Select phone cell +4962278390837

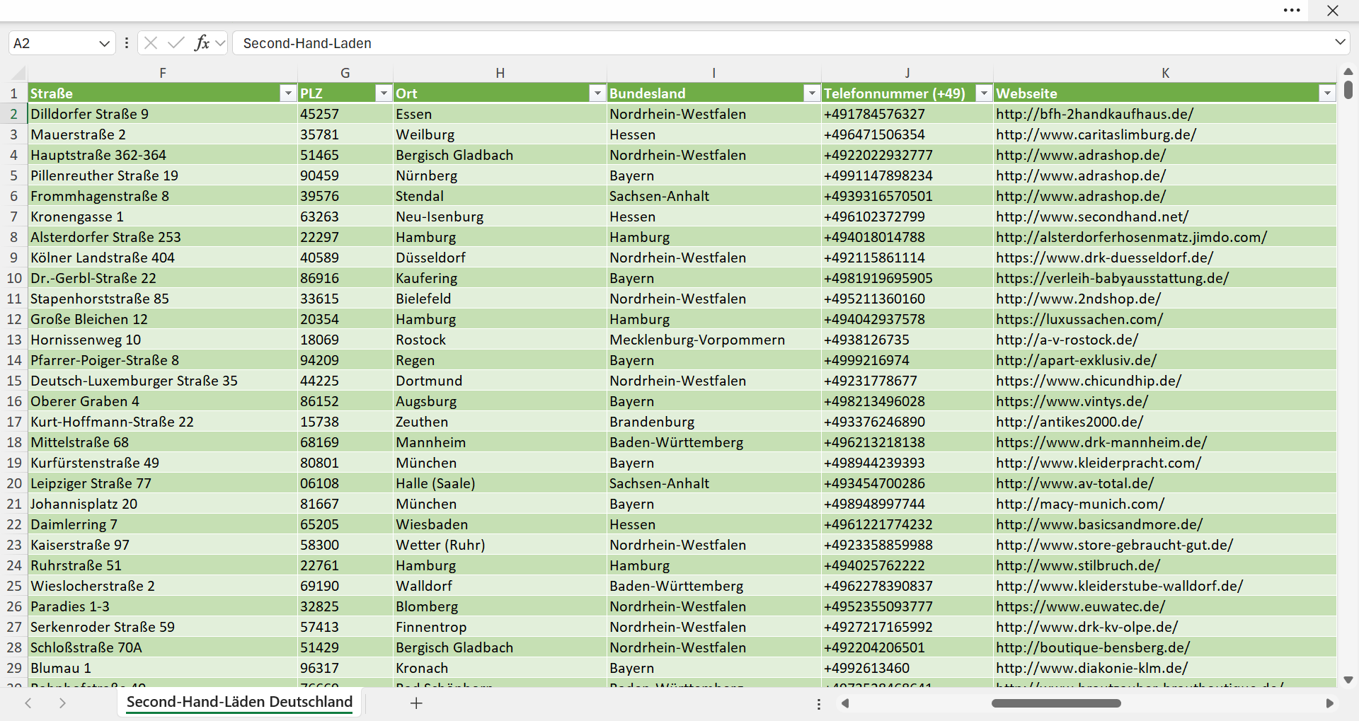click(x=907, y=586)
